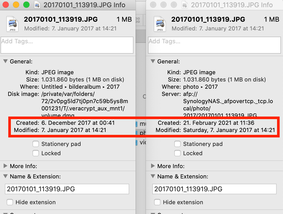Collapse Name & Extension in the active Info window
This screenshot has width=283, height=214.
5,177
